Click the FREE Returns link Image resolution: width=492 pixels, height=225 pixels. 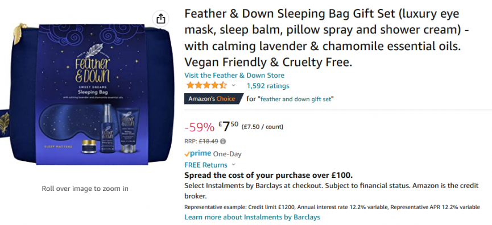point(206,165)
